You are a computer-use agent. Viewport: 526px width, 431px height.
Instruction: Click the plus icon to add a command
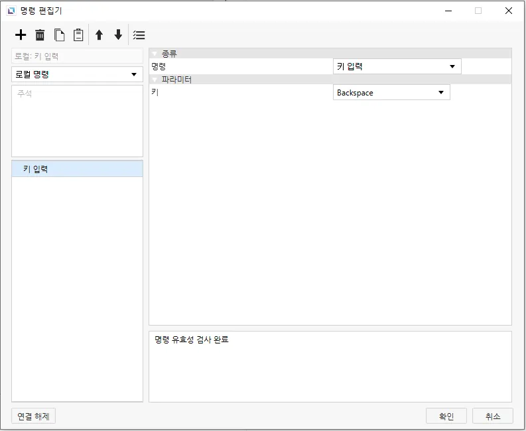[21, 35]
